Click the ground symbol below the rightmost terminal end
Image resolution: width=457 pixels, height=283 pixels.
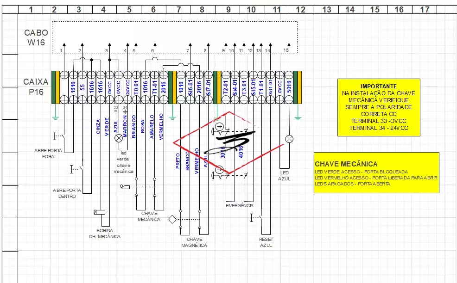click(298, 117)
